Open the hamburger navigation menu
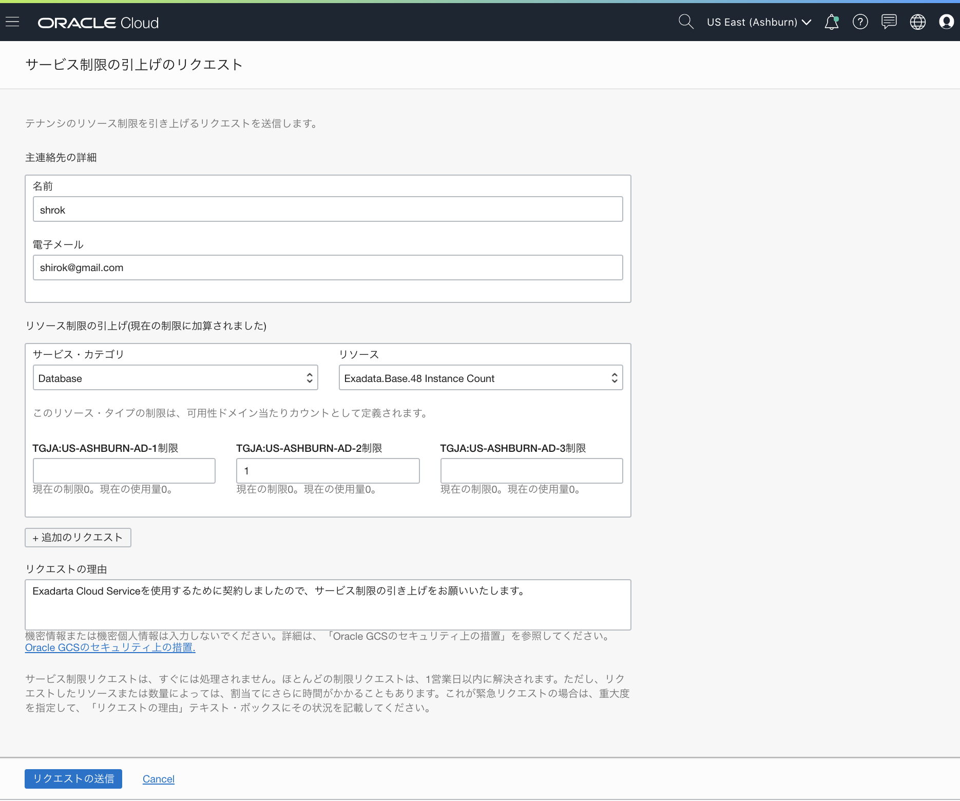Image resolution: width=960 pixels, height=801 pixels. coord(12,22)
